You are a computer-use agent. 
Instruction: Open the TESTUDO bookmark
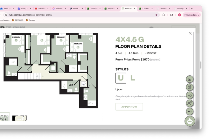[17, 20]
